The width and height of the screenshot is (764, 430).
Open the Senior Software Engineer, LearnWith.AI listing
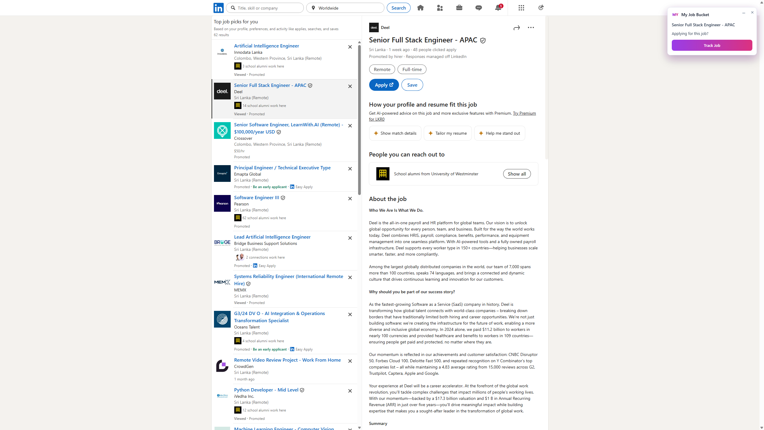tap(289, 128)
